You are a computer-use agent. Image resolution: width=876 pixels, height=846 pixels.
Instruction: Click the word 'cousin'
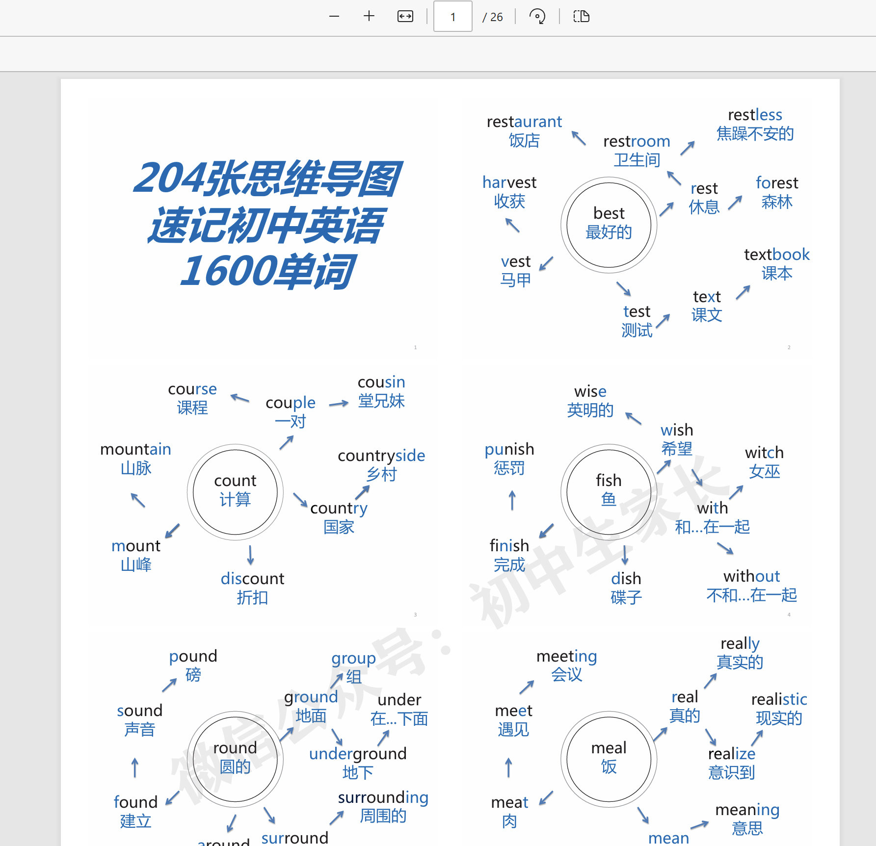click(381, 382)
